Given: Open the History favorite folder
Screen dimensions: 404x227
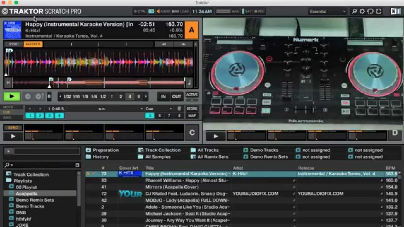Looking at the screenshot, I should [97, 157].
